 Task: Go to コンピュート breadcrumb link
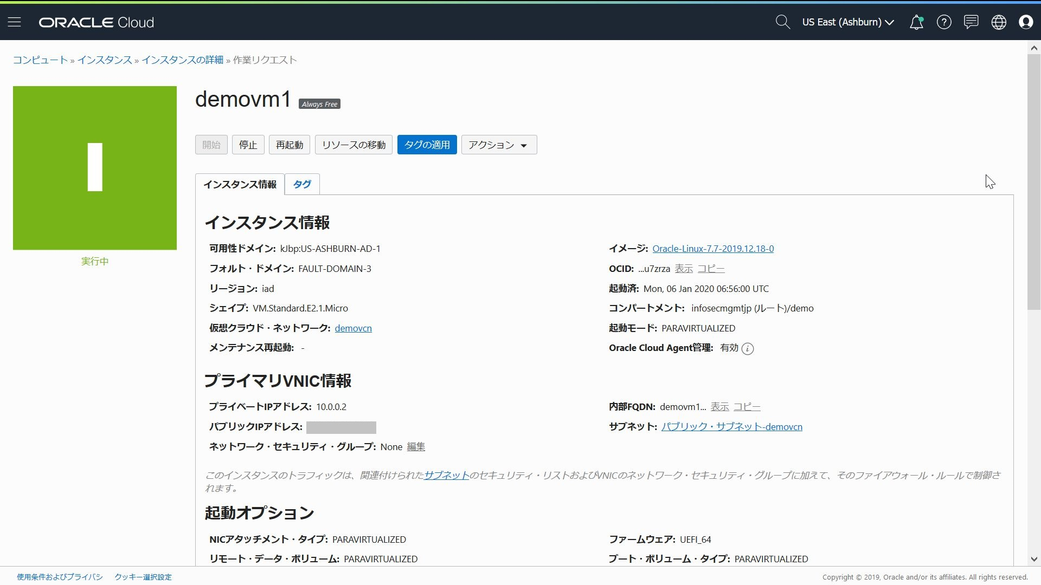[x=41, y=60]
